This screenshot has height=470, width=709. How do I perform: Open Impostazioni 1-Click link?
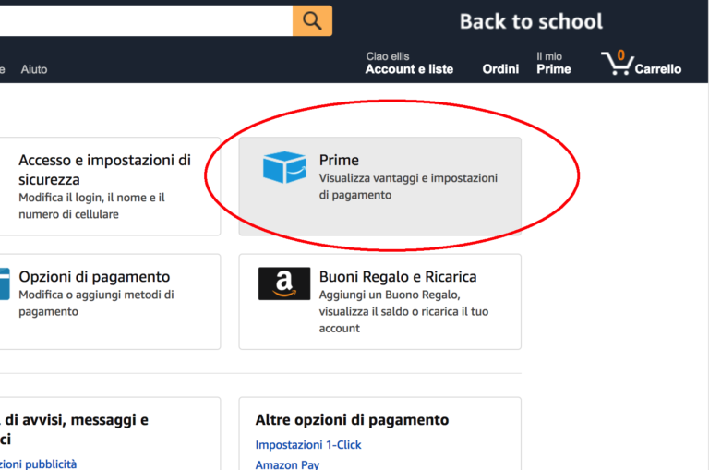click(308, 445)
